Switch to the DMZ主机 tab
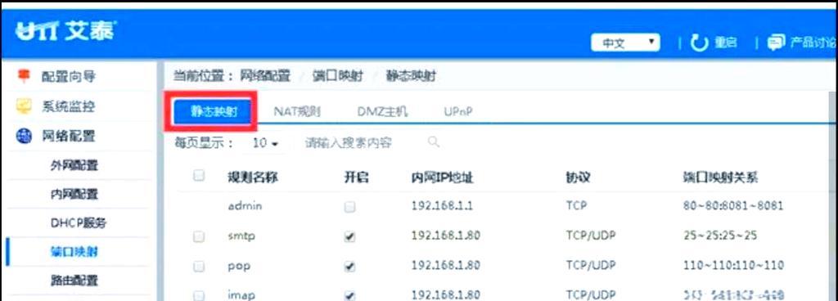Screen dimensions: 838x301 coord(383,111)
